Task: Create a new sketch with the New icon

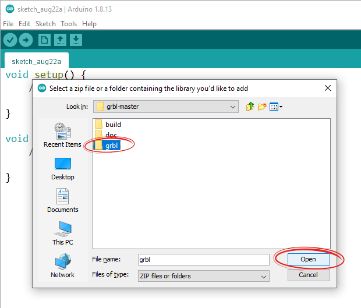Action: [44, 40]
